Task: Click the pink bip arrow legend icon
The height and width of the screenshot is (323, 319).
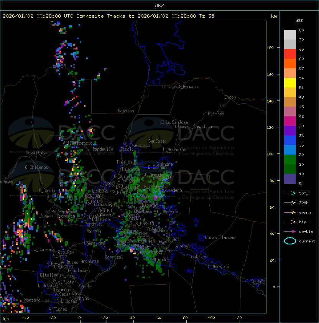Action: pyautogui.click(x=290, y=222)
